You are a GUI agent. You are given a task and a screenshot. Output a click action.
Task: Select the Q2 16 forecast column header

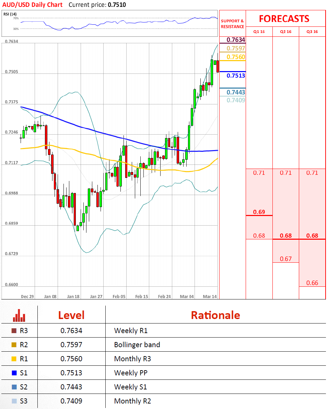point(286,32)
